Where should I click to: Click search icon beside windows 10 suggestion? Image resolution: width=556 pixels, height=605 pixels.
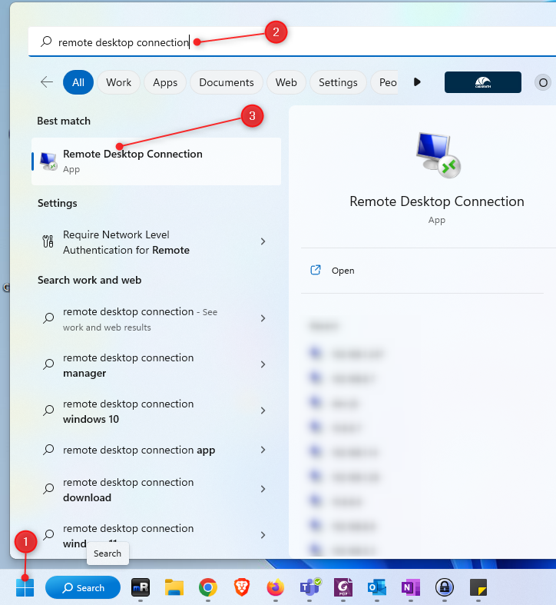click(x=48, y=411)
